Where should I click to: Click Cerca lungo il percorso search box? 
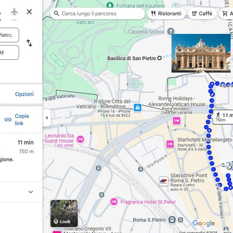click(97, 14)
